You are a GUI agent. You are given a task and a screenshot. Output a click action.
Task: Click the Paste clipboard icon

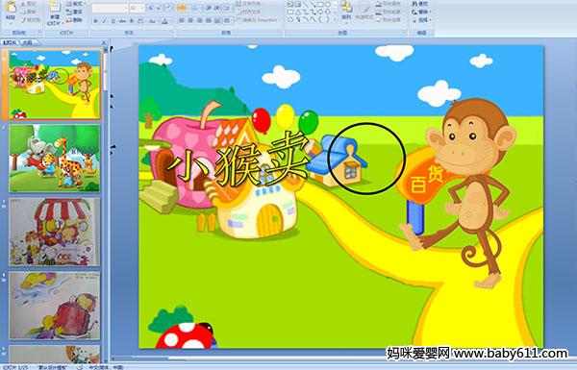pos(11,8)
